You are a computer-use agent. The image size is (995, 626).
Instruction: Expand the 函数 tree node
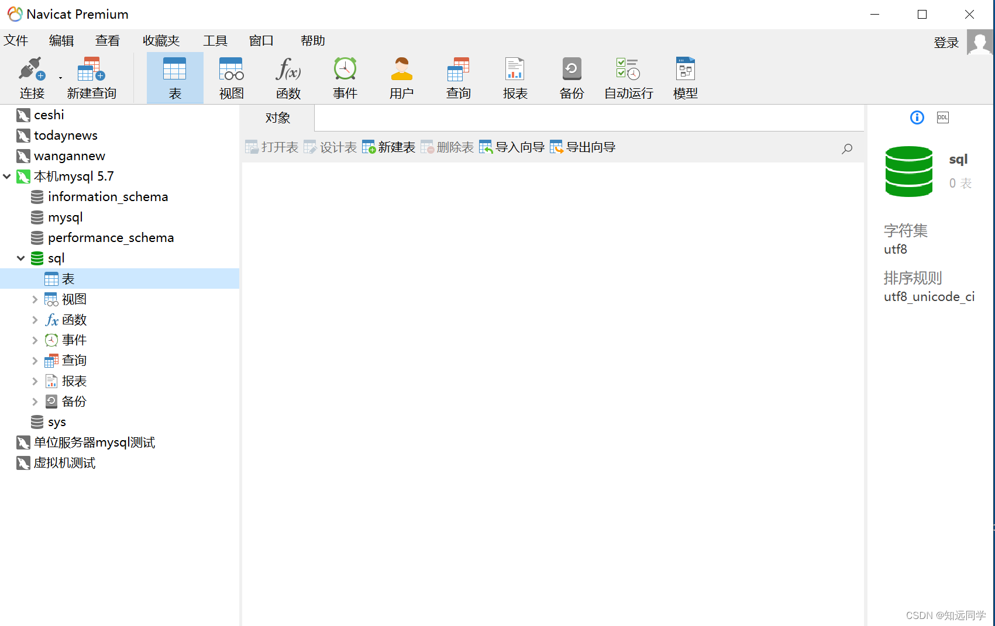35,320
